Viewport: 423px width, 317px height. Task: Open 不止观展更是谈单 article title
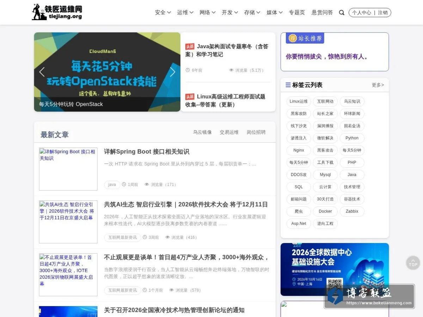pyautogui.click(x=186, y=257)
